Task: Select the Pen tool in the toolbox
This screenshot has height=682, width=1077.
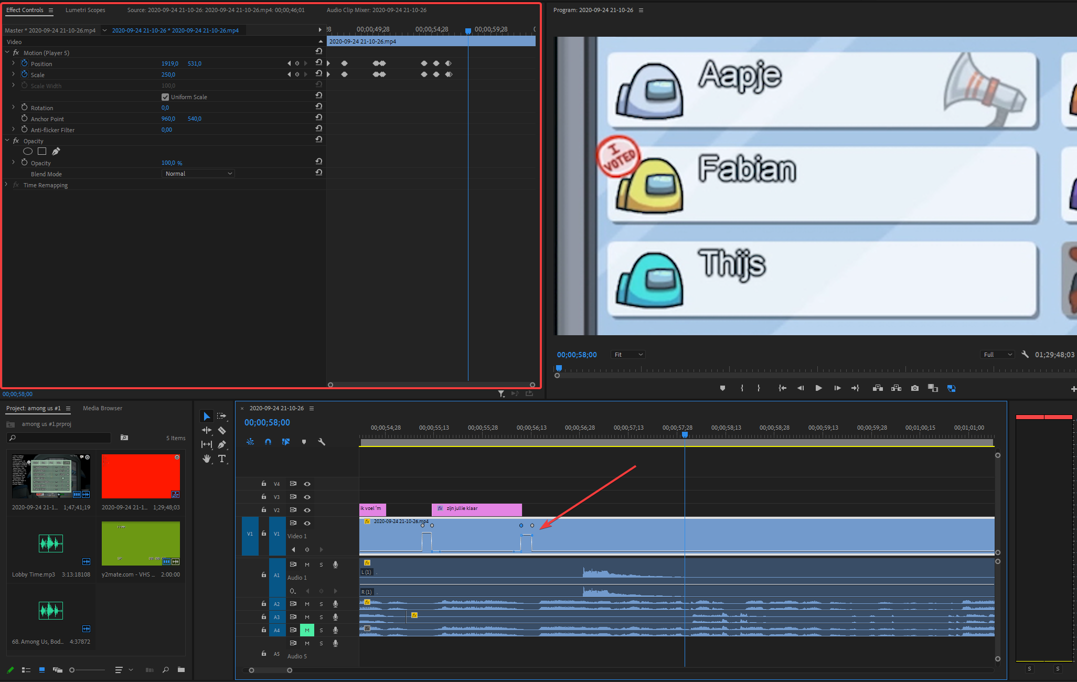Action: click(222, 444)
